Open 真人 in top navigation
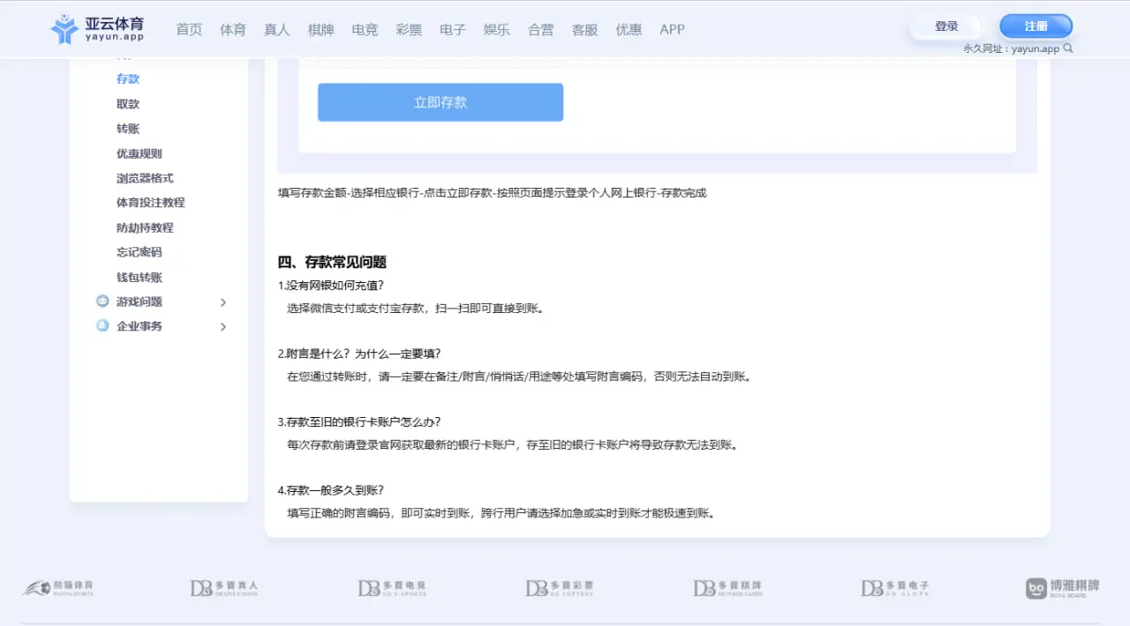This screenshot has height=626, width=1130. [277, 29]
